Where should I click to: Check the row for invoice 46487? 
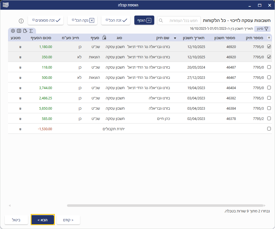(x=269, y=67)
